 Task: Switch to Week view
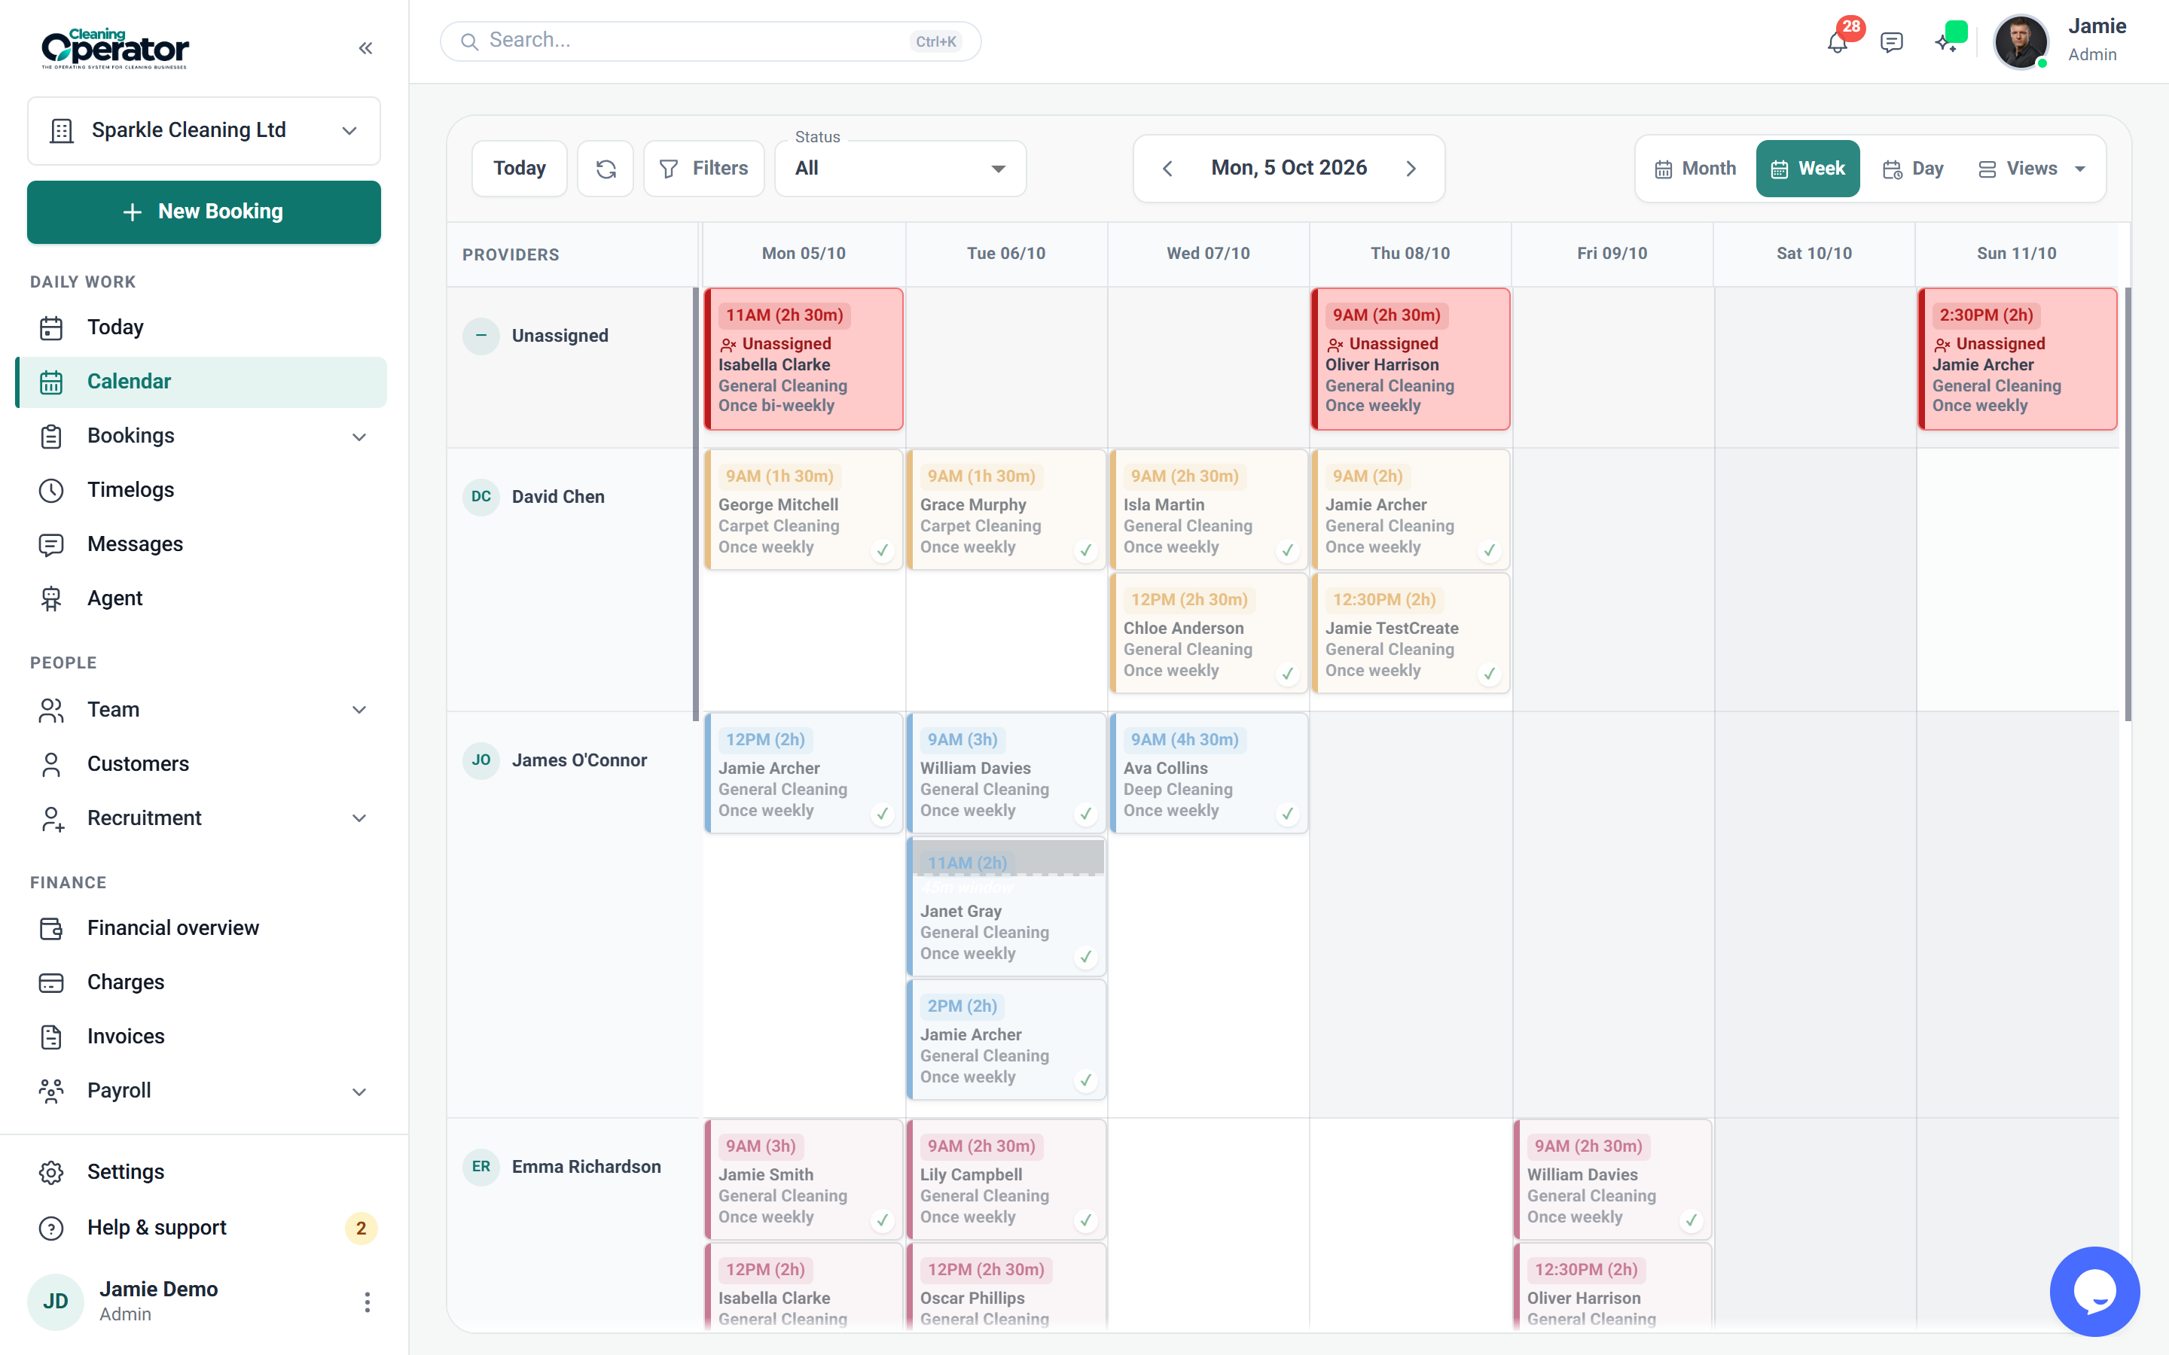[x=1807, y=169]
